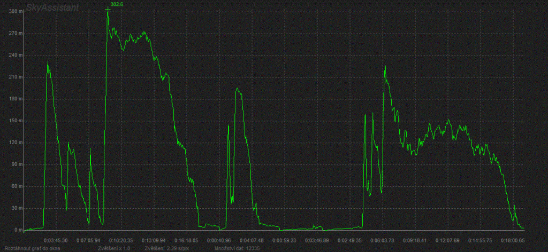Click the 0:03:45.30 time axis label
548x252 pixels.
(x=56, y=240)
